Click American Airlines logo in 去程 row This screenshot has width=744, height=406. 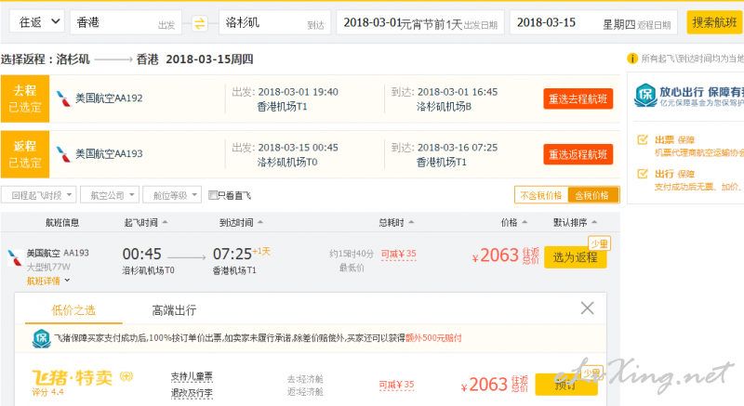[x=63, y=98]
